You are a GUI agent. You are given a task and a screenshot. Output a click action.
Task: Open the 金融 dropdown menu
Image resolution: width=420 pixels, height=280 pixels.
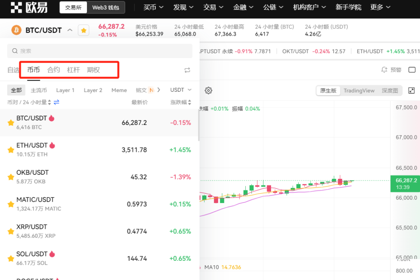pos(243,7)
